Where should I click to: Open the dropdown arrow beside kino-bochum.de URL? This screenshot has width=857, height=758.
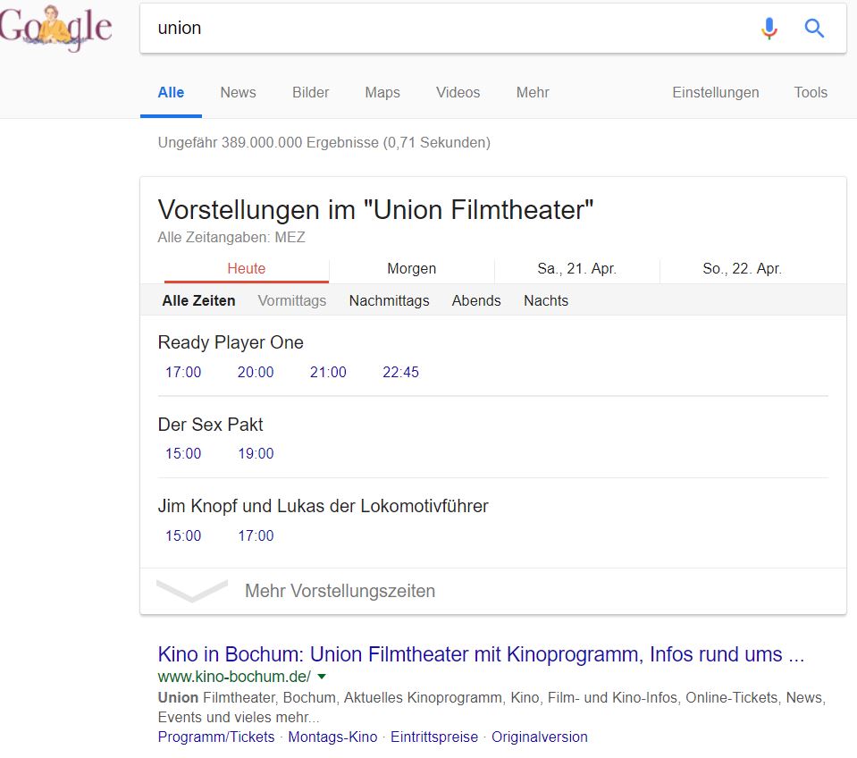[x=322, y=677]
